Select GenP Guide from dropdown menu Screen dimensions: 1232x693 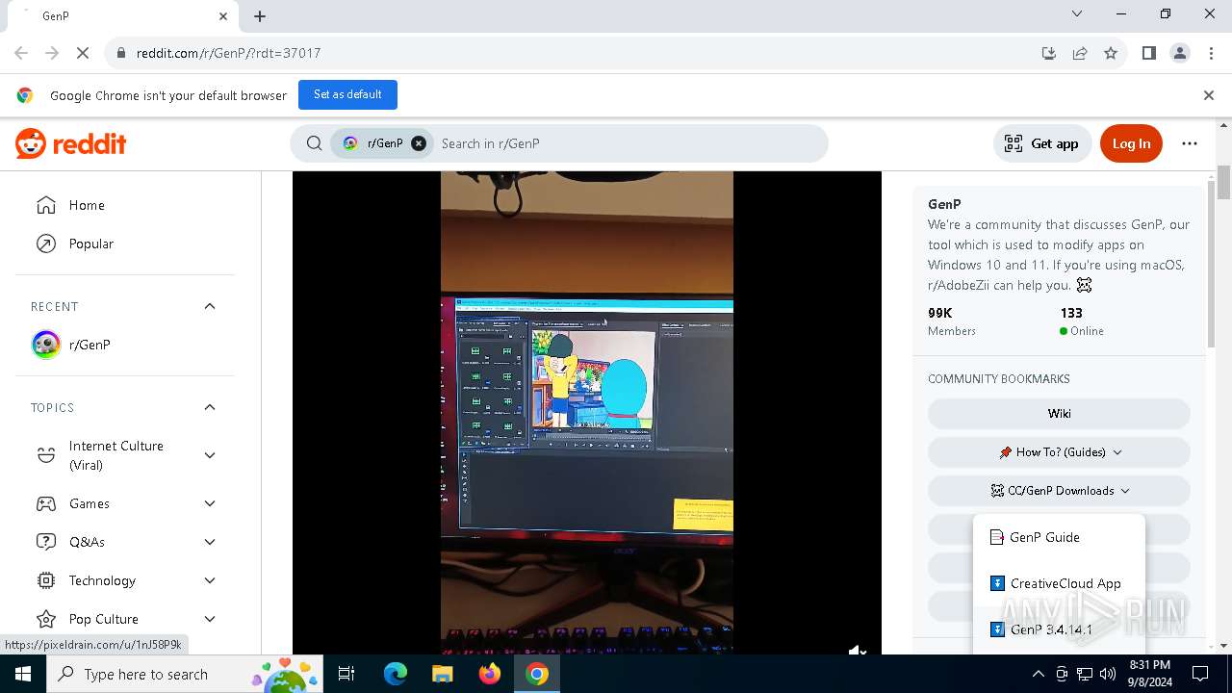click(1059, 537)
